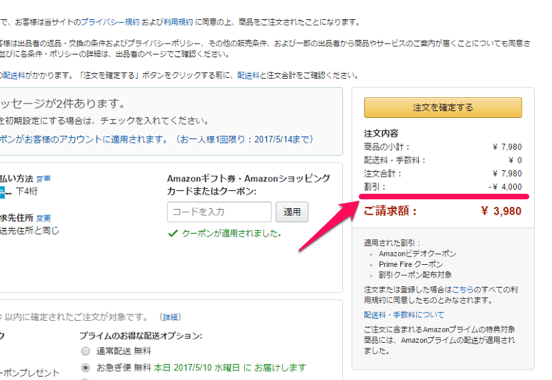
Task: Open 配送料 link before と注文合計
Action: (248, 75)
